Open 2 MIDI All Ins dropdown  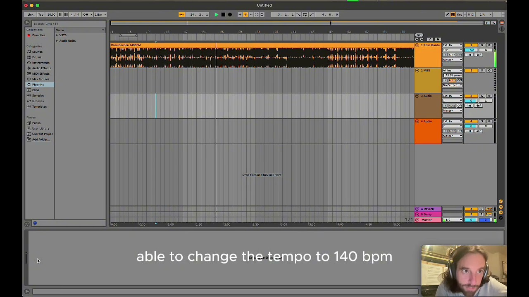click(452, 71)
